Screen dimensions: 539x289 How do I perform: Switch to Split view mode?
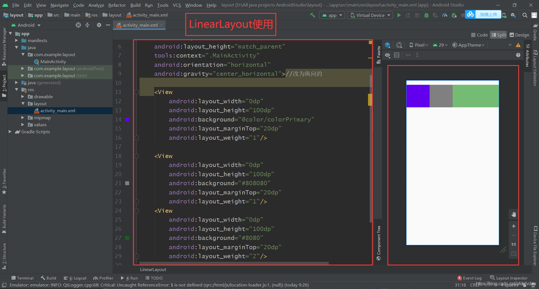(499, 35)
